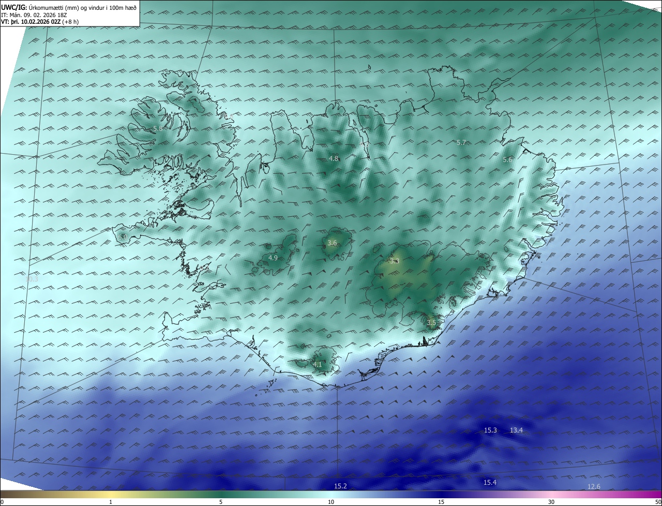662x506 pixels.
Task: Click the 3.5 value near the southeast coast
Action: tap(431, 322)
